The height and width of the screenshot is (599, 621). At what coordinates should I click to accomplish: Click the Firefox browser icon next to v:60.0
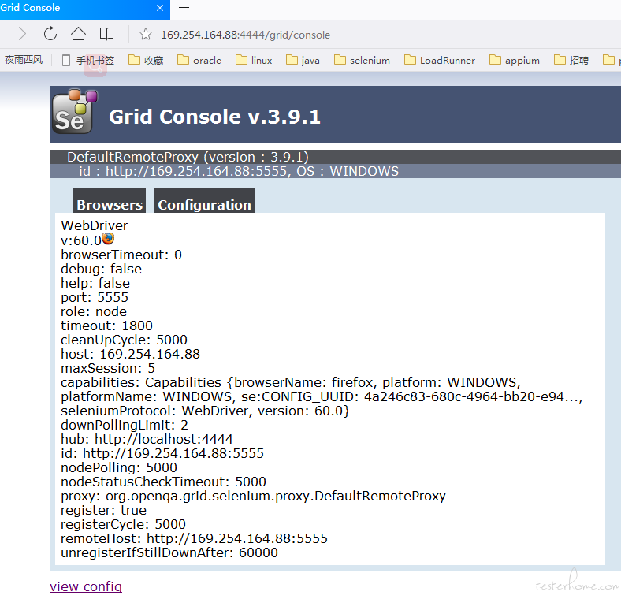(x=108, y=239)
